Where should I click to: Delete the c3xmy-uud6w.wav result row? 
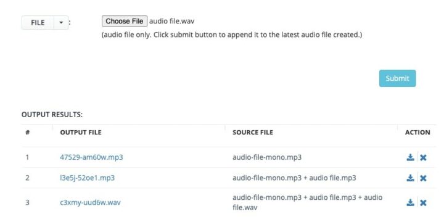(x=423, y=203)
